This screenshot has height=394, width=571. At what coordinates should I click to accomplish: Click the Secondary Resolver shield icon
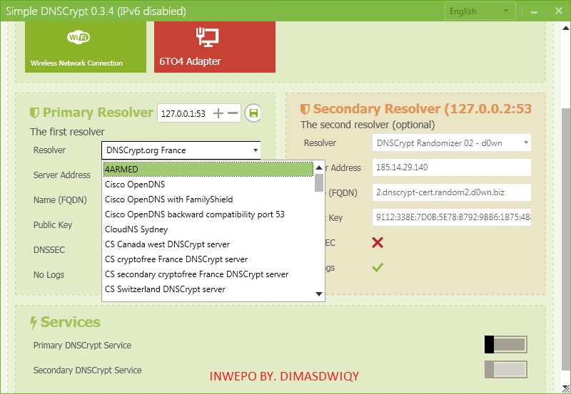coord(305,109)
